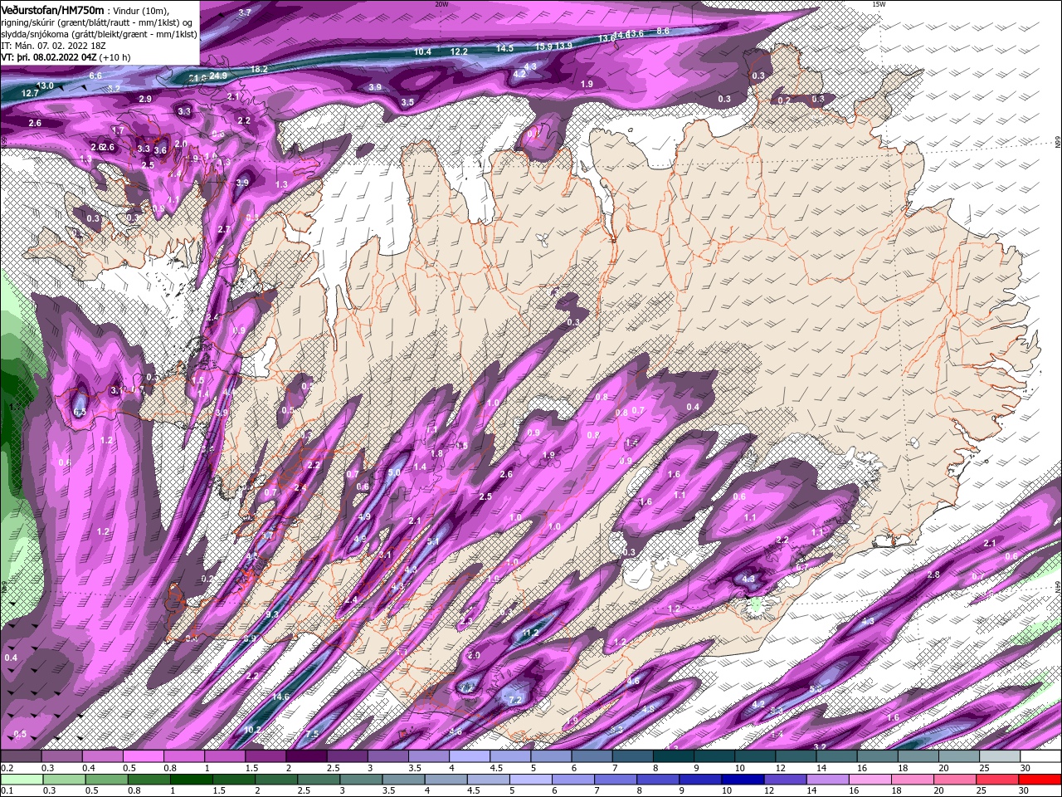
Task: Click the '24.9' precipitation value on the map
Action: coord(218,76)
